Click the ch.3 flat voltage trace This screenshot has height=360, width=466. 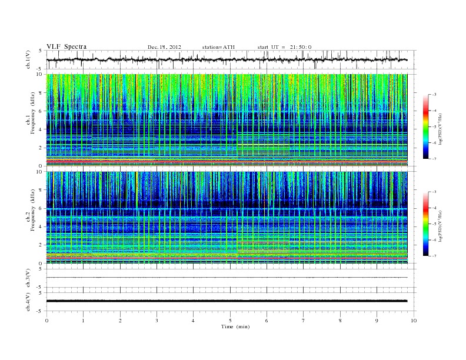pos(227,278)
